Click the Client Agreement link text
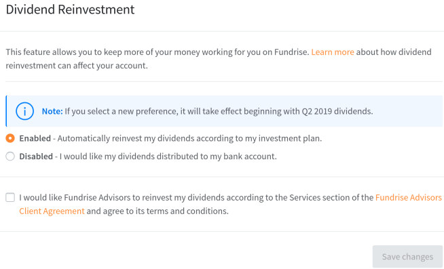This screenshot has width=444, height=269. (x=52, y=211)
